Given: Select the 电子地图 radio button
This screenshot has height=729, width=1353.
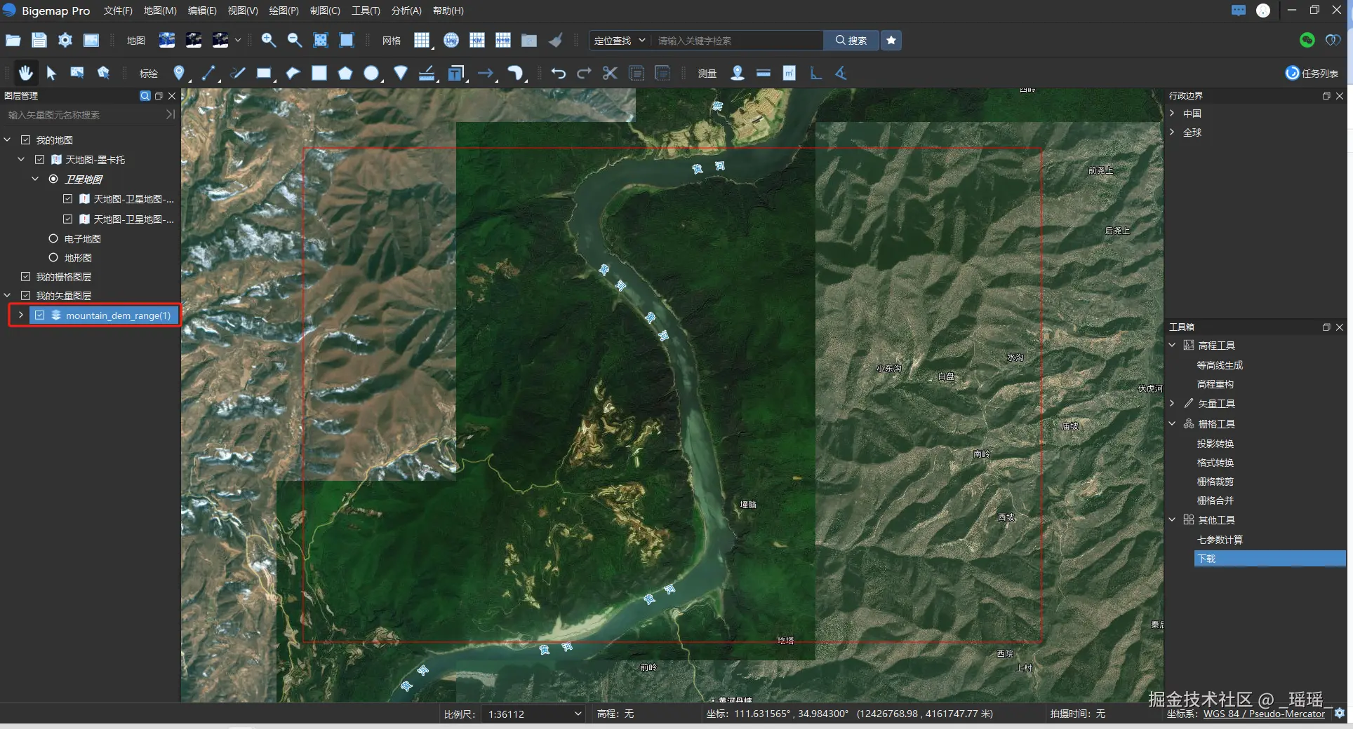Looking at the screenshot, I should point(53,239).
